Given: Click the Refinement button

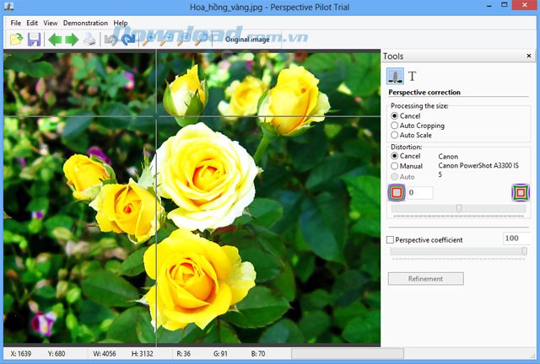Looking at the screenshot, I should point(426,278).
